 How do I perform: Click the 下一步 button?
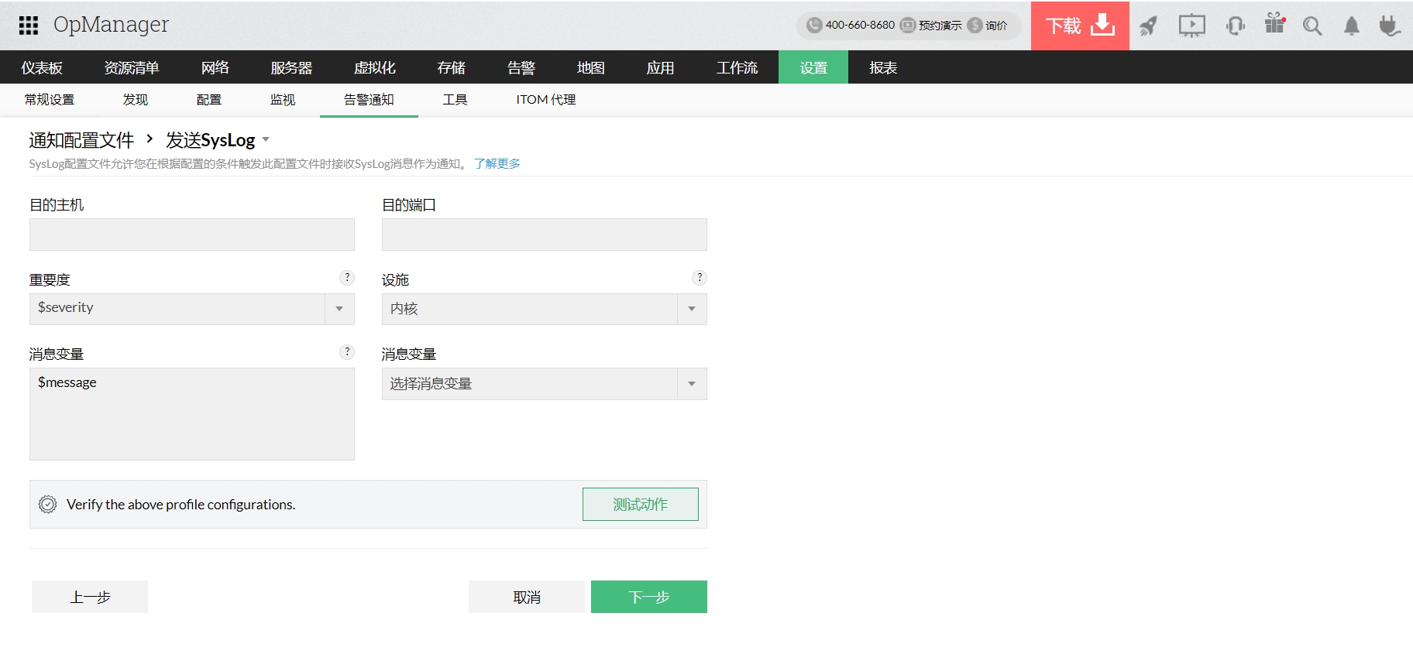(649, 597)
